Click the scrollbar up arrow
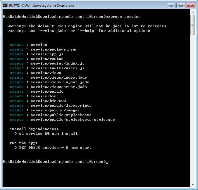198x190 pixels. coord(193,12)
